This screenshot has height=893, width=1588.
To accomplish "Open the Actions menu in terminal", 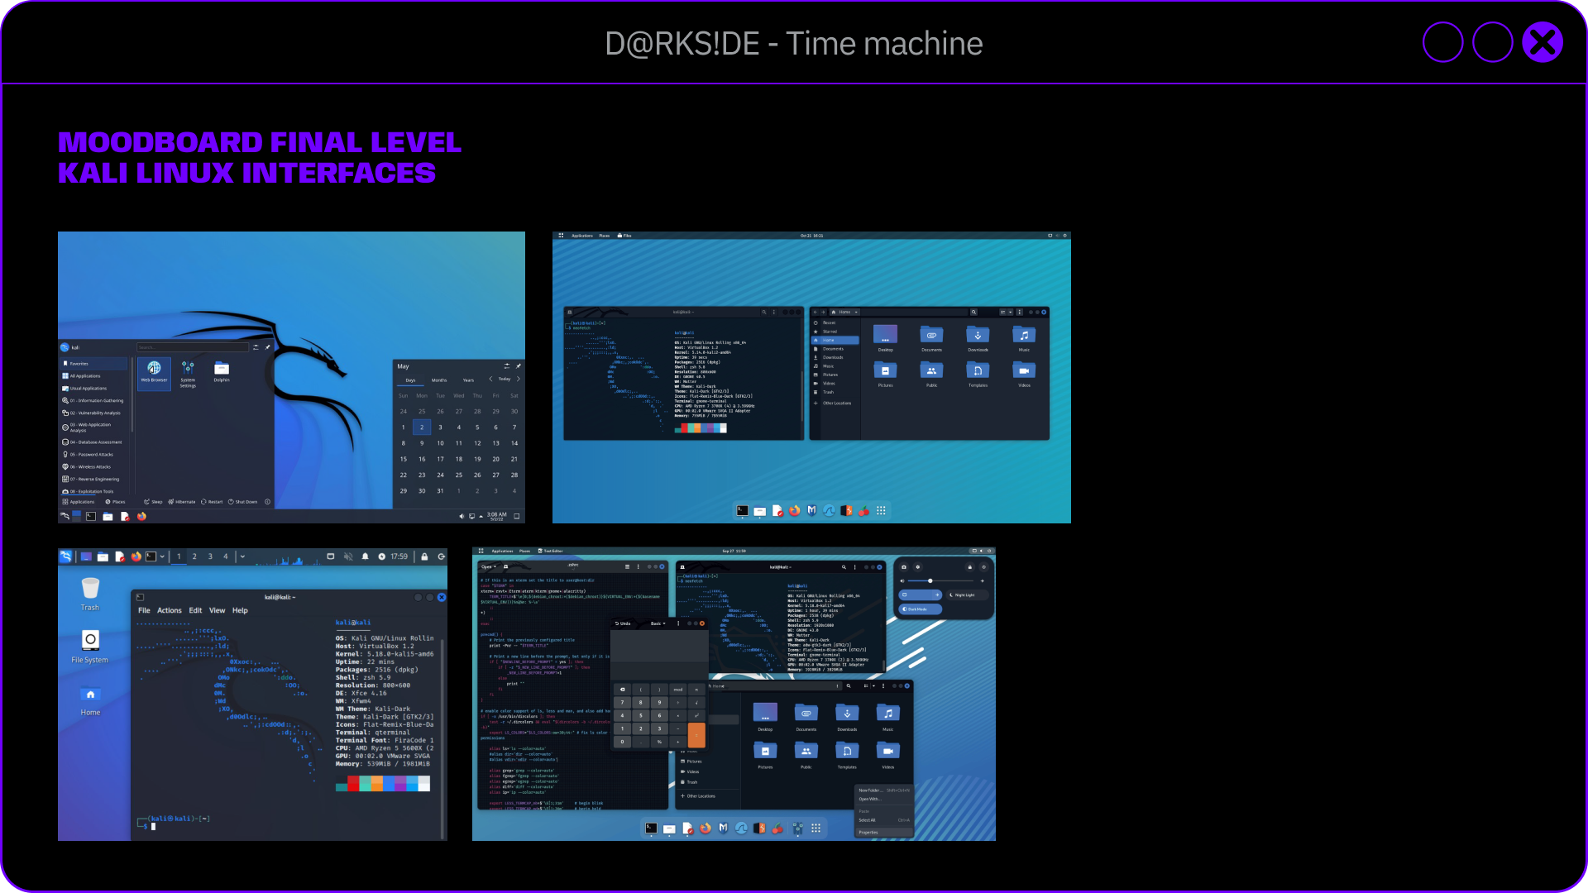I will [x=169, y=610].
